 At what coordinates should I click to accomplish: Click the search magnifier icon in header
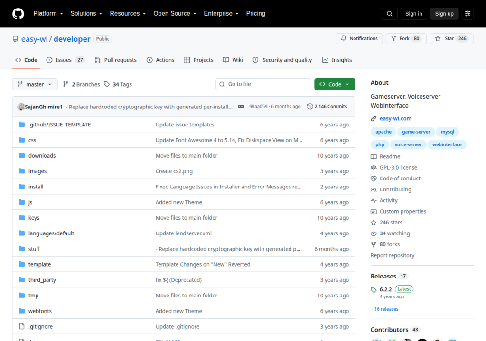[389, 14]
